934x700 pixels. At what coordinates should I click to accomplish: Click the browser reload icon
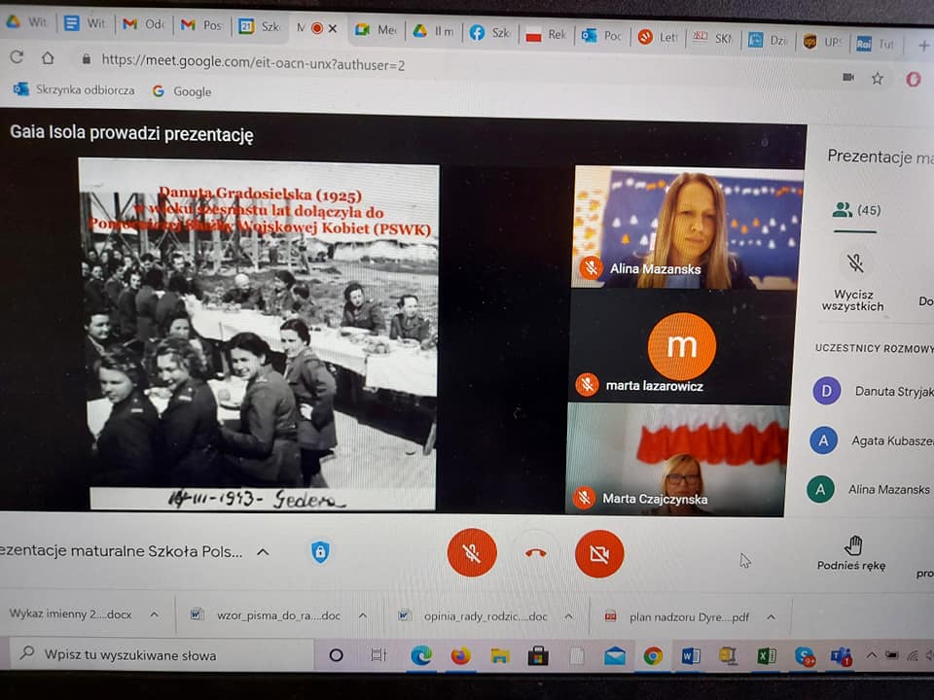17,58
